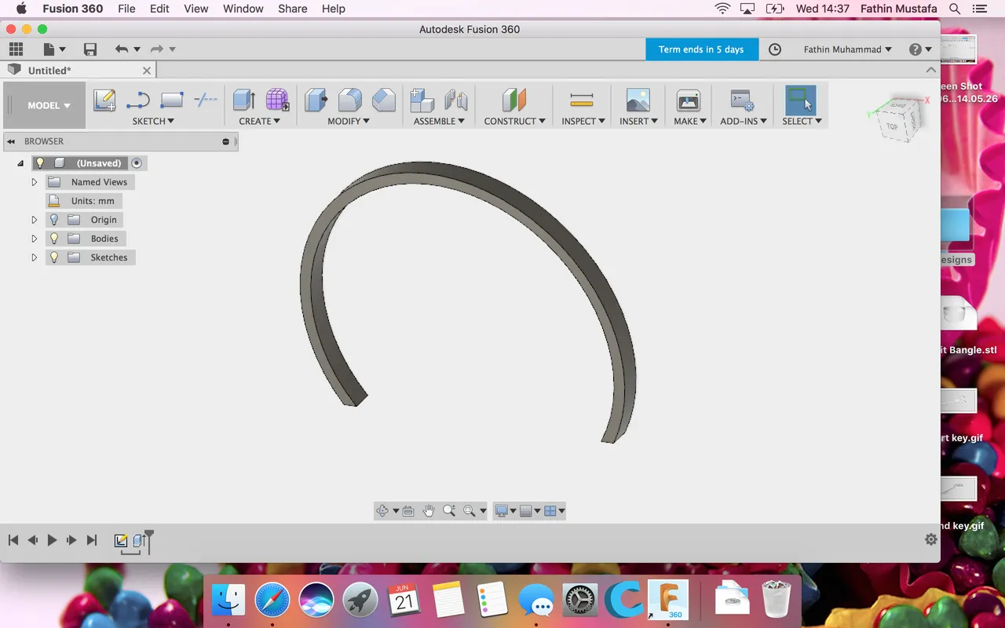Activate the Unsaved component radio button
Image resolution: width=1005 pixels, height=628 pixels.
point(137,163)
